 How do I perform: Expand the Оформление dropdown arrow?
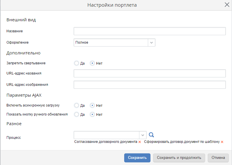click(x=151, y=42)
